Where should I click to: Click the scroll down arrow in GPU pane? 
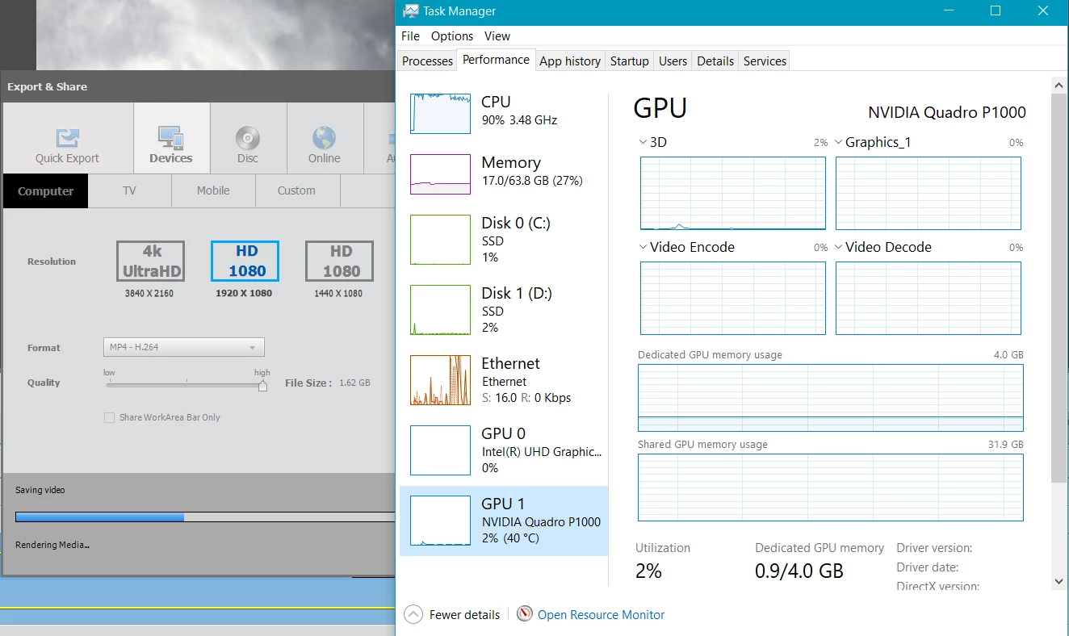coord(1059,581)
